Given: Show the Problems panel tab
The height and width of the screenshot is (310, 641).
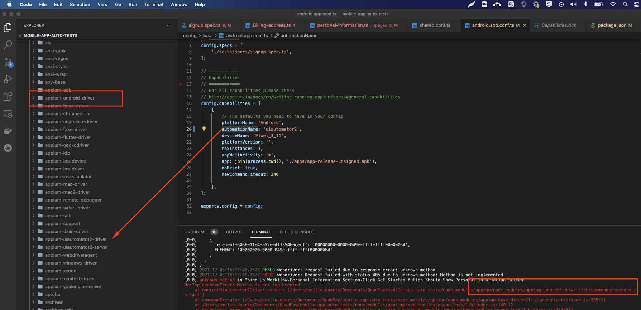Looking at the screenshot, I should coord(196,232).
